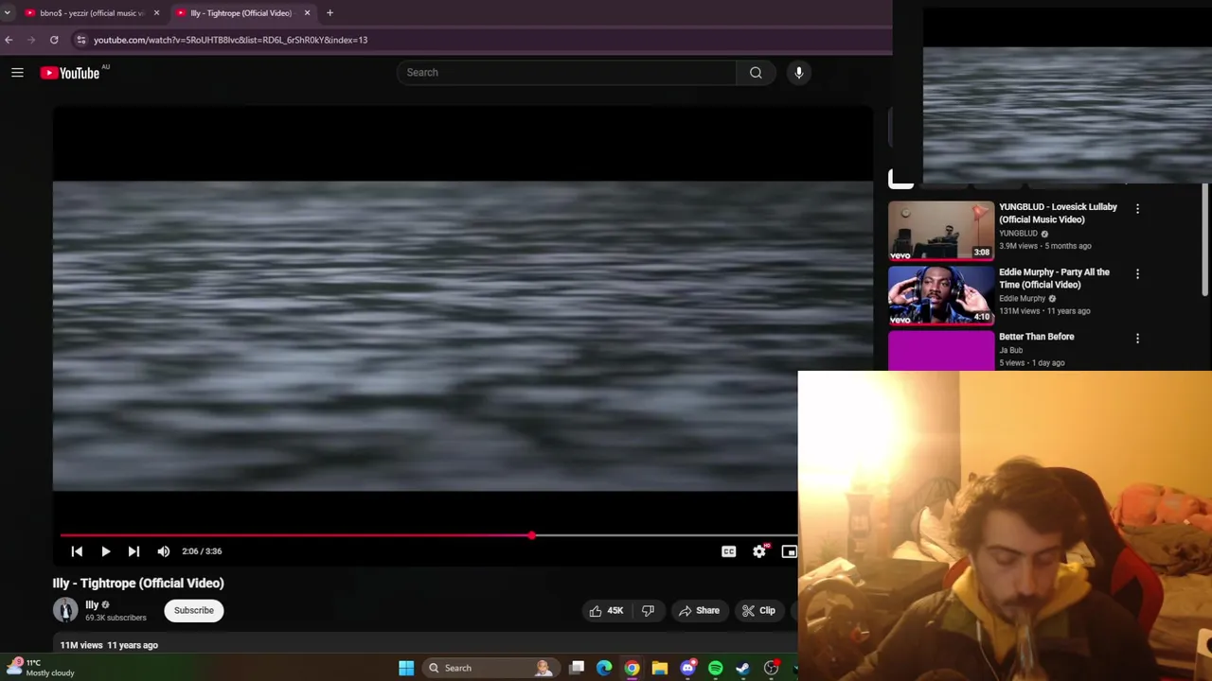Open Illy's channel avatar

coord(65,610)
